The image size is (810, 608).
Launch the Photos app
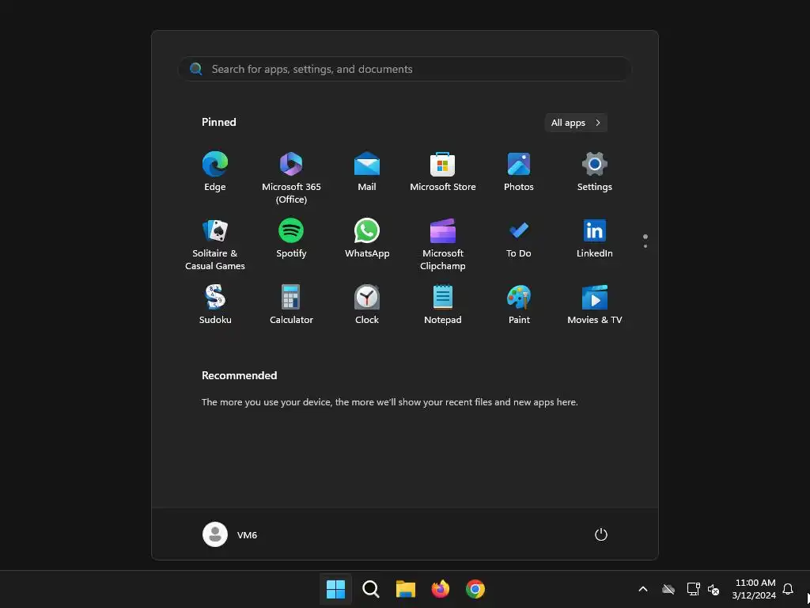click(x=519, y=172)
